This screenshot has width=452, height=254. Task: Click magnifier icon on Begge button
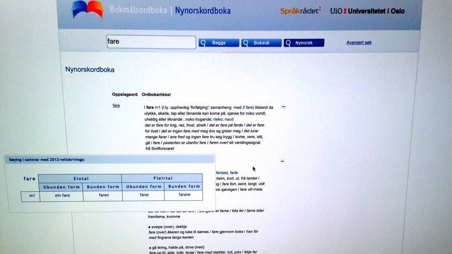tap(203, 43)
